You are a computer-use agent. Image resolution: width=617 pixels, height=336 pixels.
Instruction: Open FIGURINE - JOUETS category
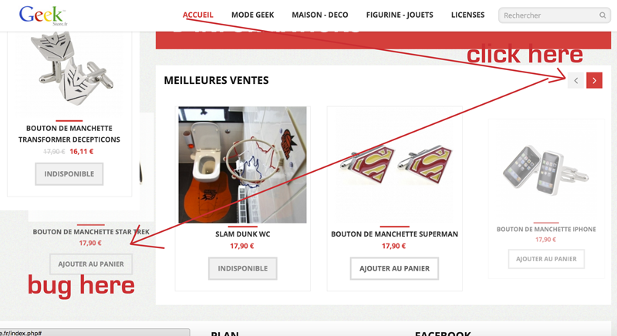pyautogui.click(x=400, y=15)
